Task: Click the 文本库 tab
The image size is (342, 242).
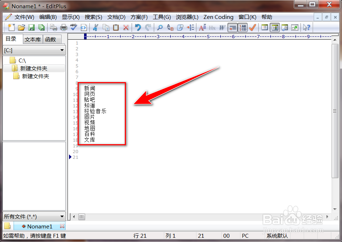Action: (x=33, y=39)
